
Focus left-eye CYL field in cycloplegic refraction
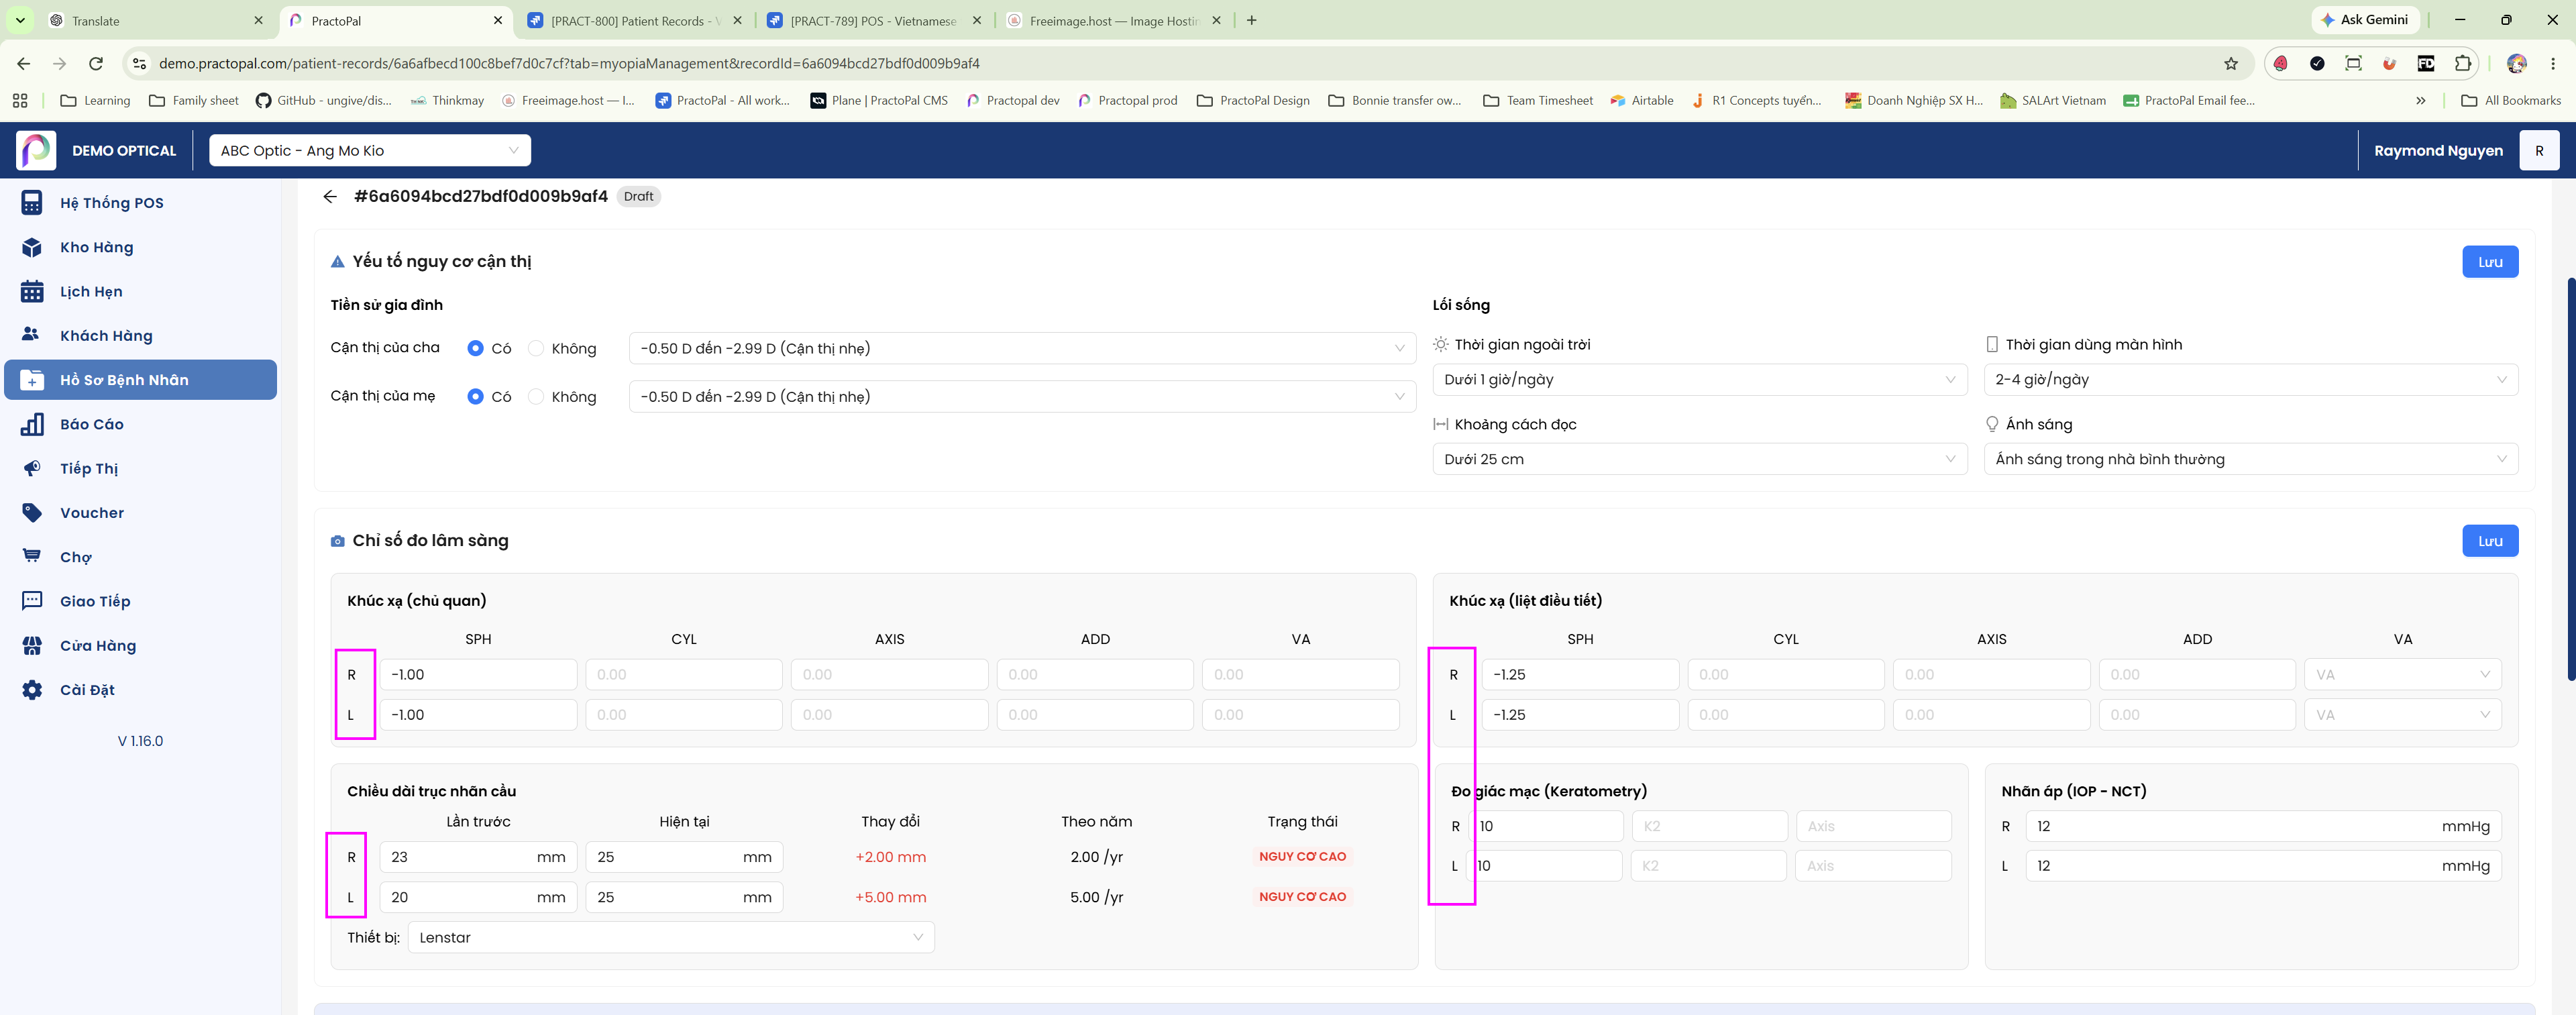coord(1785,714)
